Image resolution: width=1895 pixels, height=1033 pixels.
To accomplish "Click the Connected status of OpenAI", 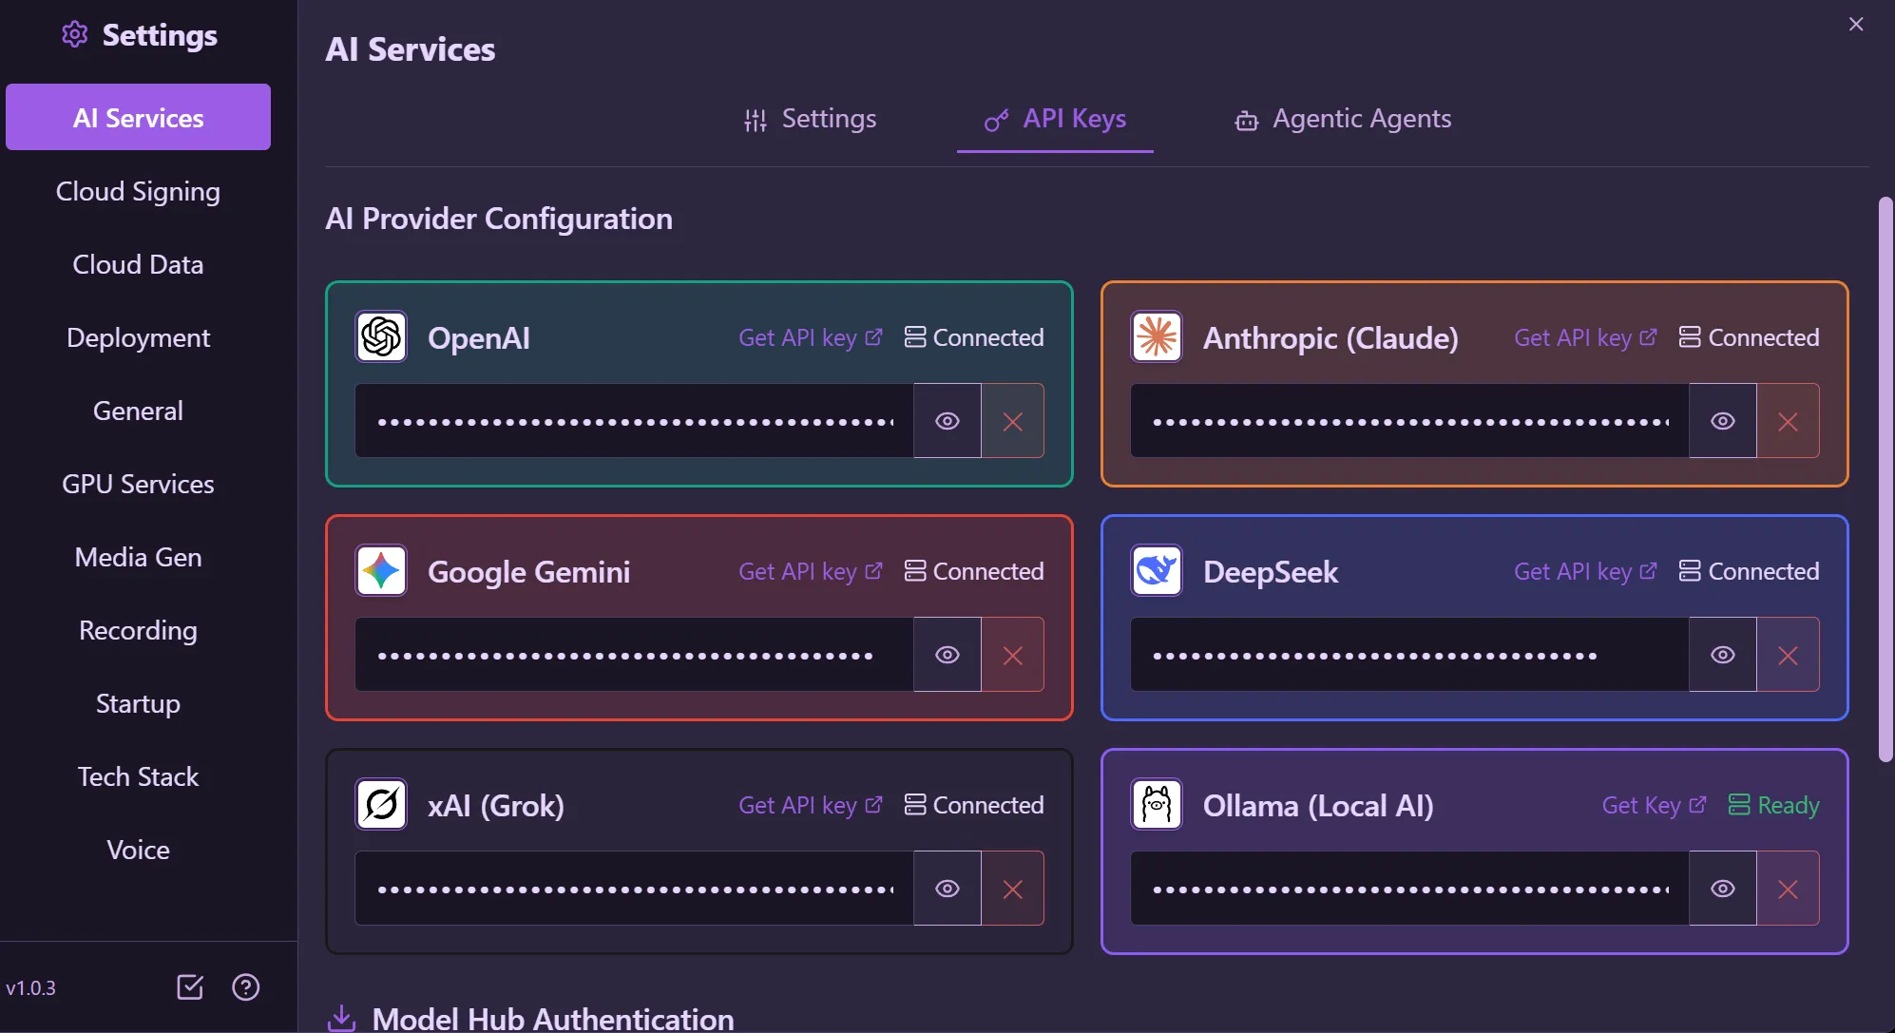I will (974, 337).
